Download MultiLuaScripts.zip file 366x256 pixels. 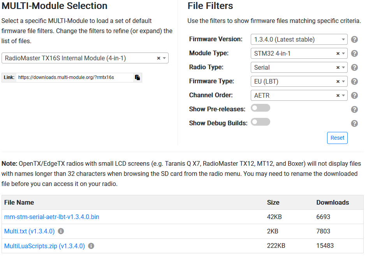click(x=44, y=246)
